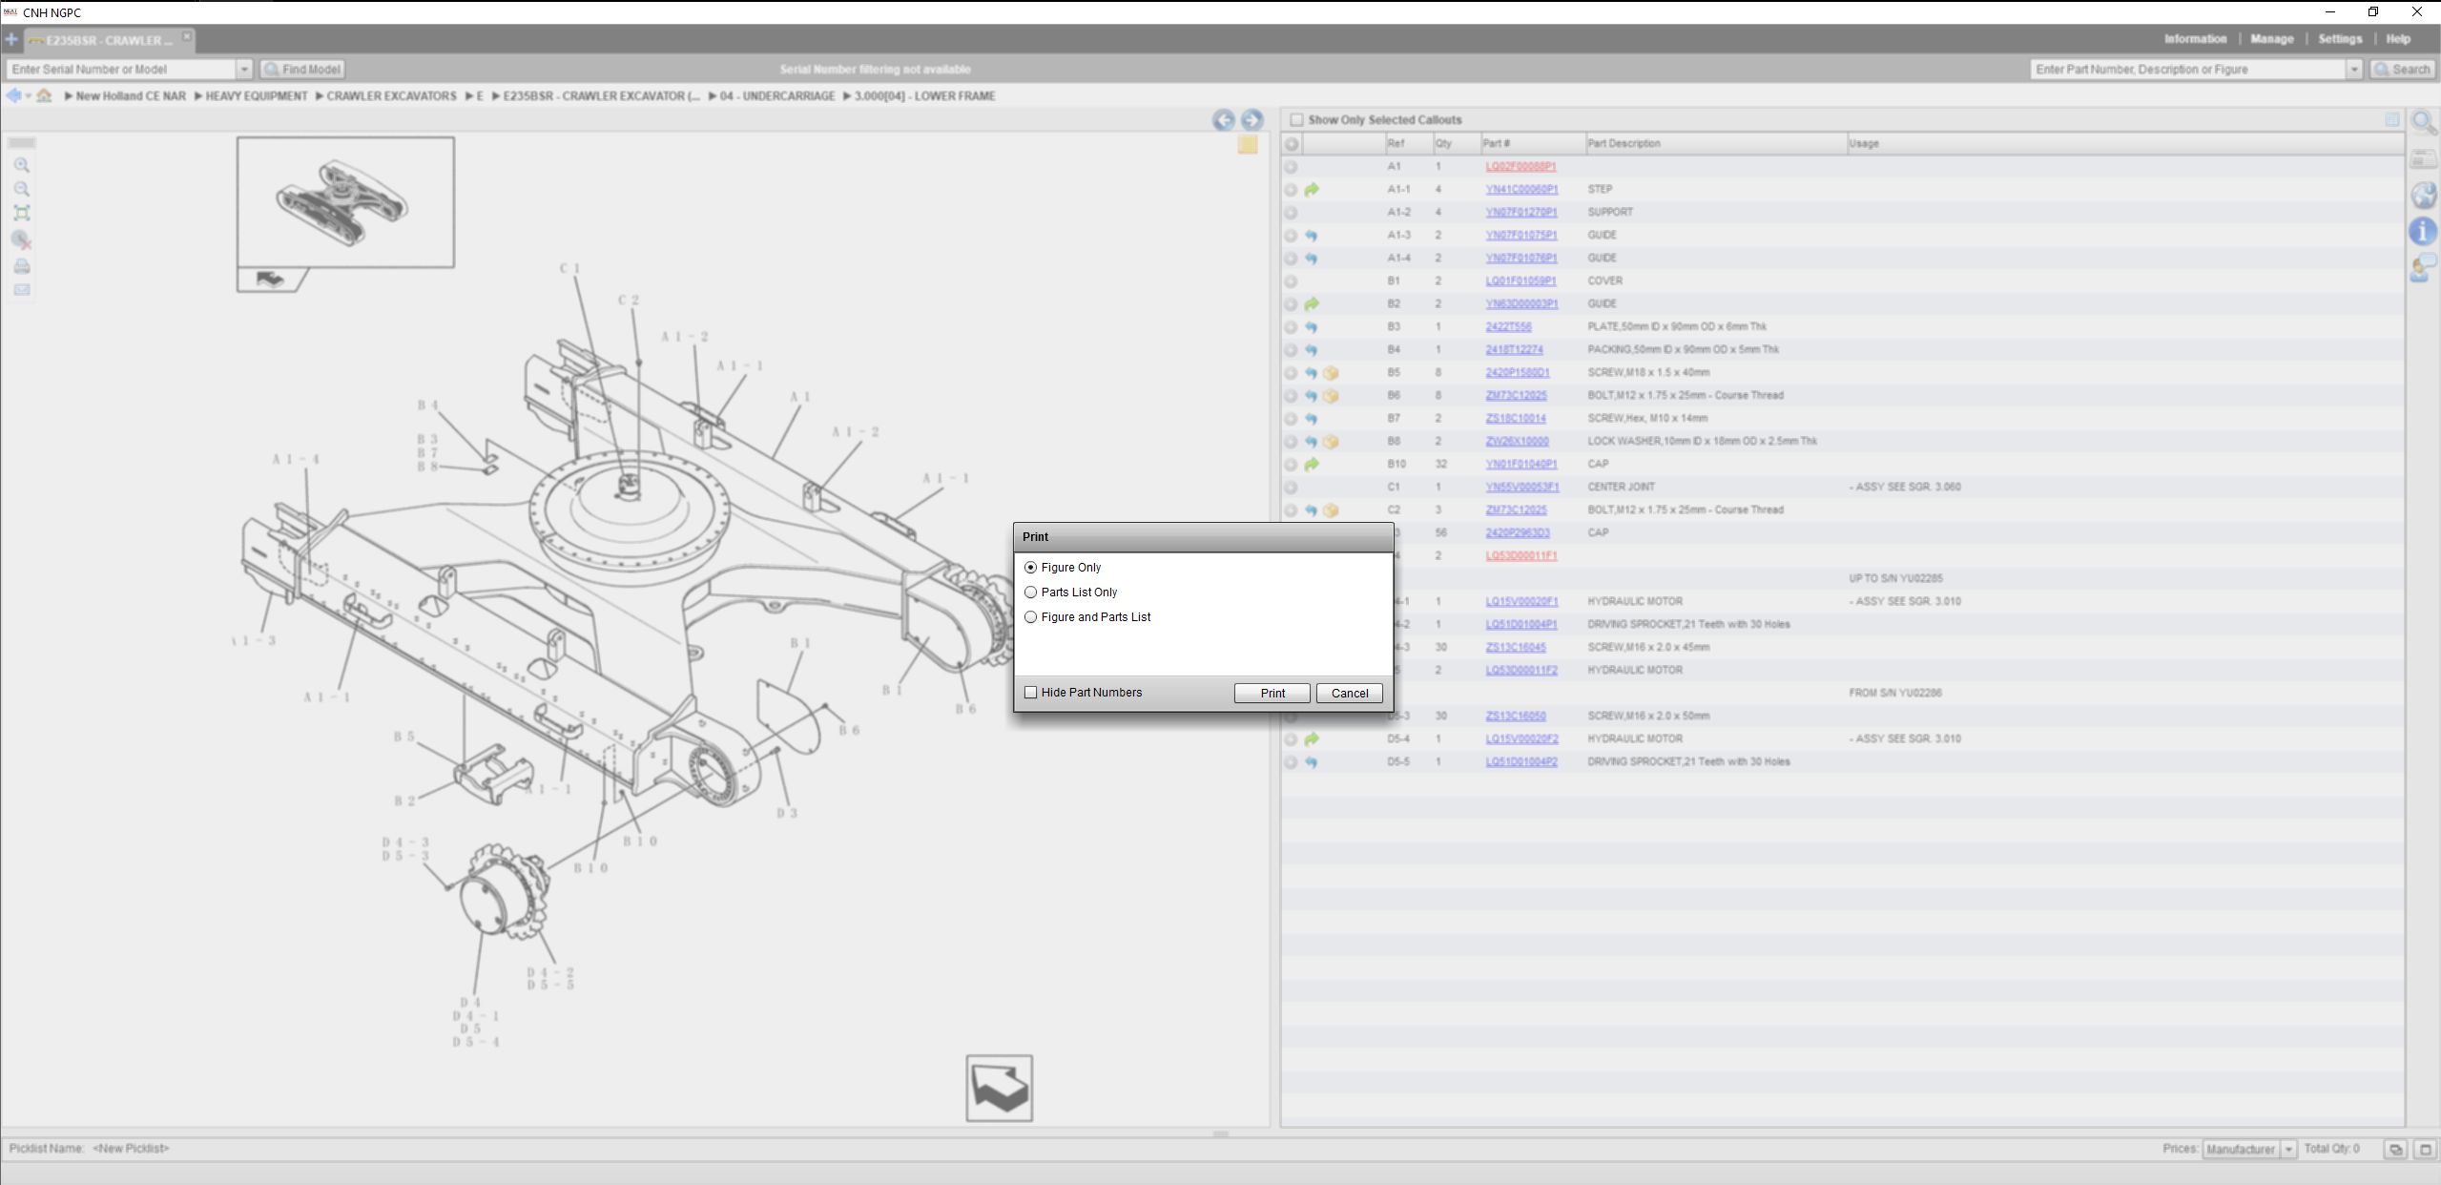The height and width of the screenshot is (1185, 2441).
Task: Open the print icon on the left toolbar
Action: tap(22, 267)
